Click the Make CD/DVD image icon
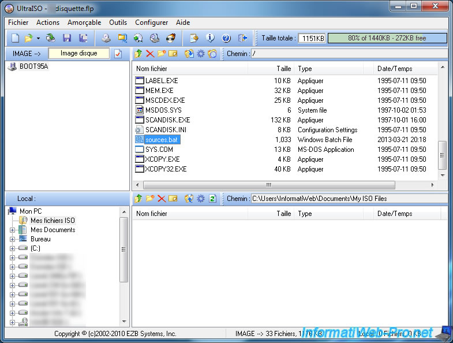 (106, 38)
